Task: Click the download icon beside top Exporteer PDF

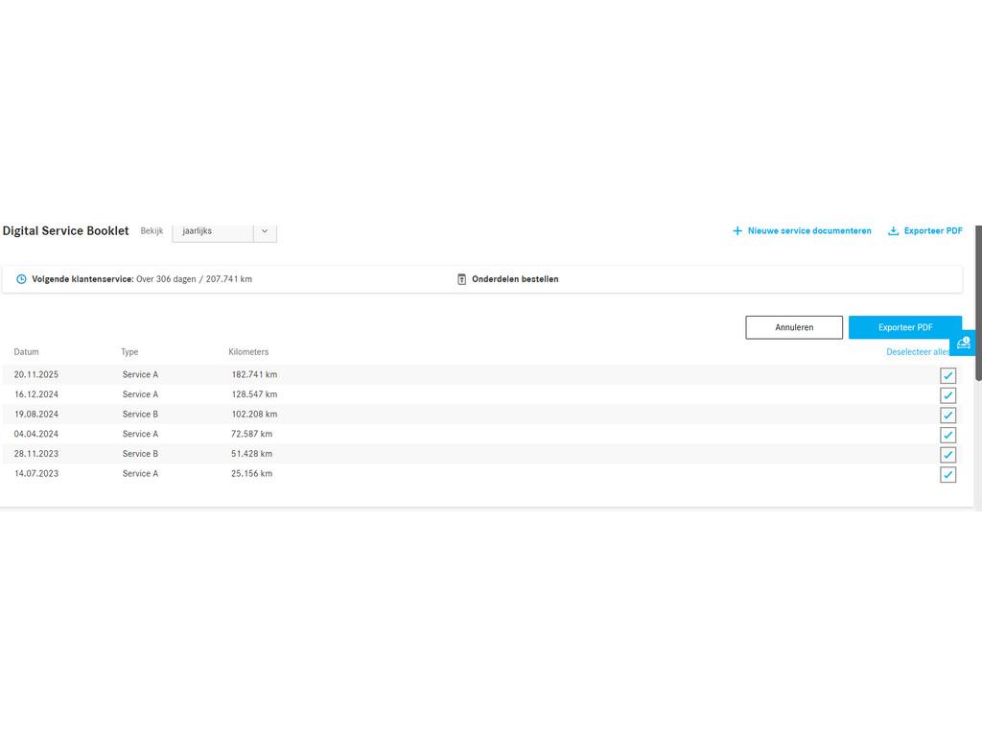Action: coord(893,231)
